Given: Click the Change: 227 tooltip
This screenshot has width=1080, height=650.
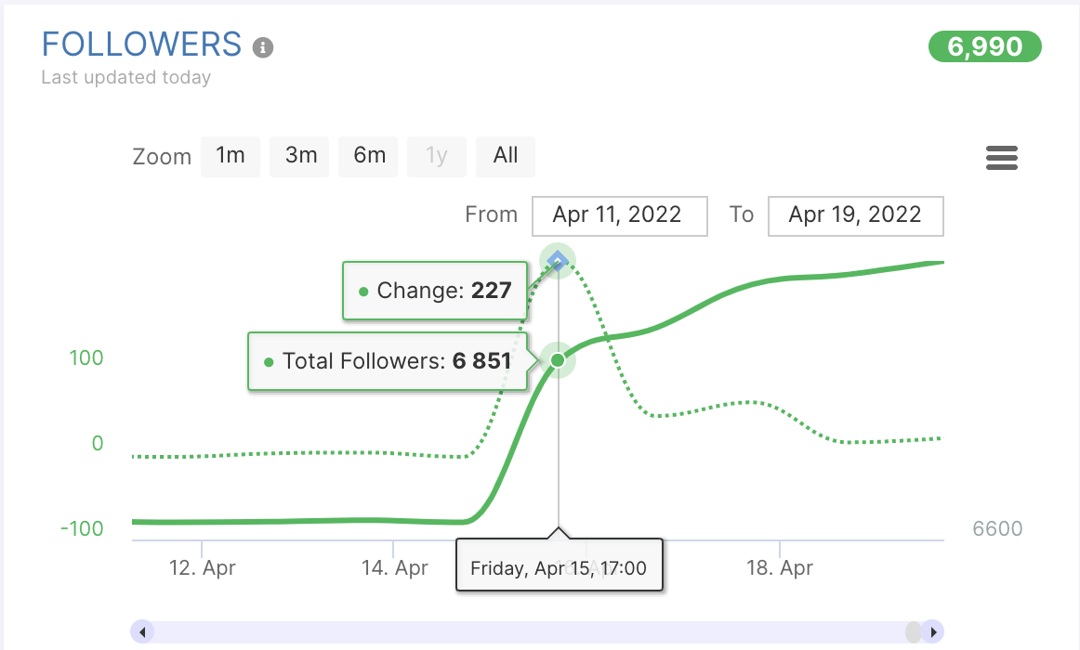Looking at the screenshot, I should (435, 291).
